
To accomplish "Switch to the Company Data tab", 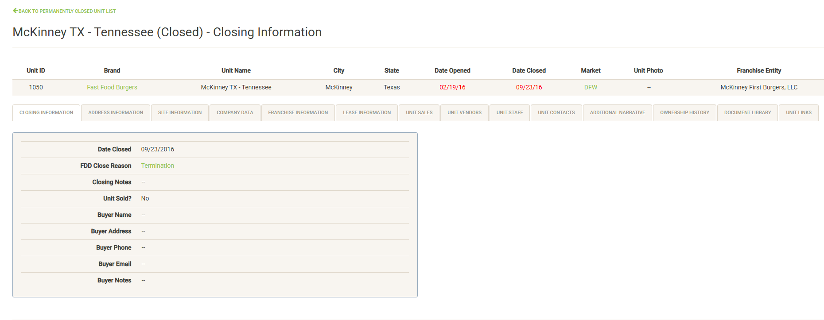I will click(x=235, y=112).
